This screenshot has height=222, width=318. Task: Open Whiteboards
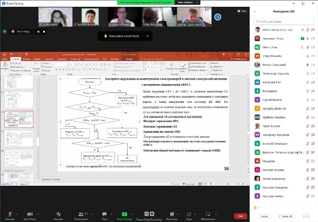208,216
